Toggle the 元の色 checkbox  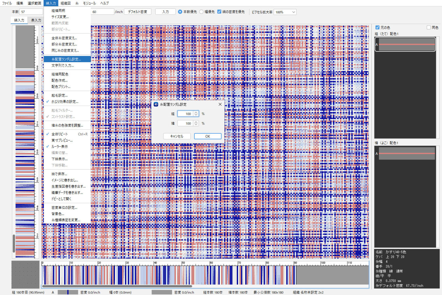377,27
